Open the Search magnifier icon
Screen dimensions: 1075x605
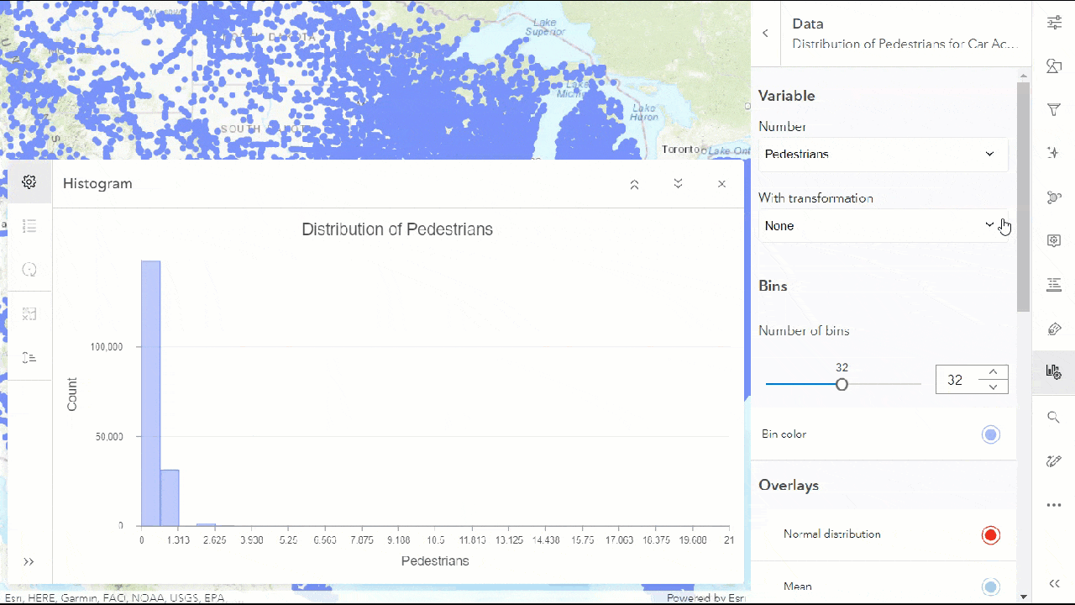point(1055,417)
